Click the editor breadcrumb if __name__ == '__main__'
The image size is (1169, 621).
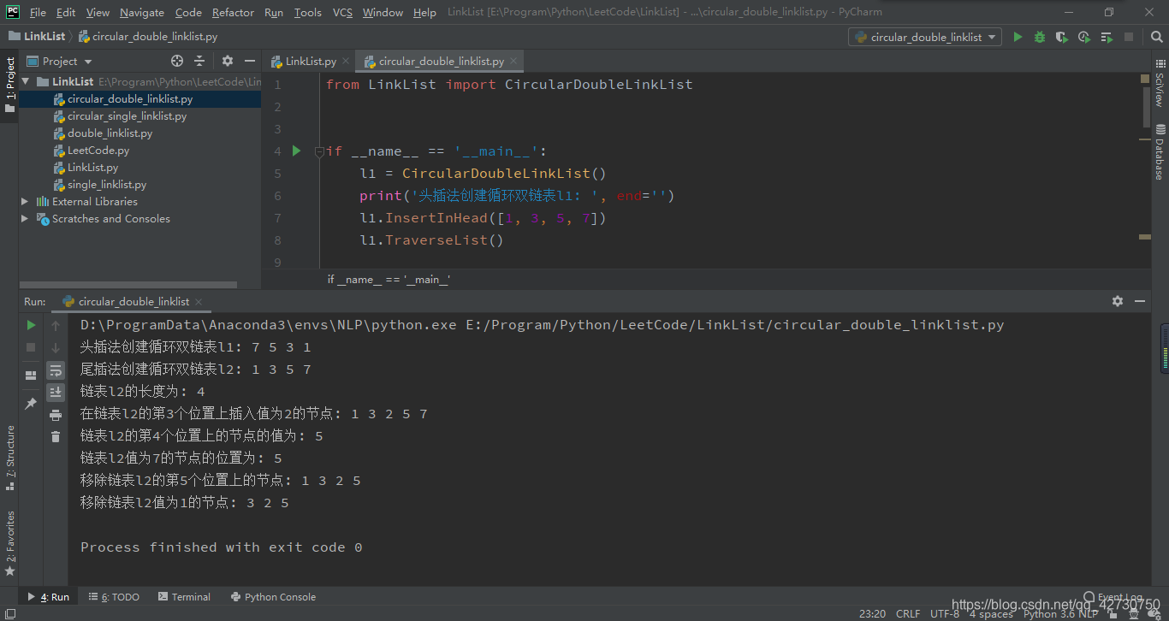tap(389, 280)
